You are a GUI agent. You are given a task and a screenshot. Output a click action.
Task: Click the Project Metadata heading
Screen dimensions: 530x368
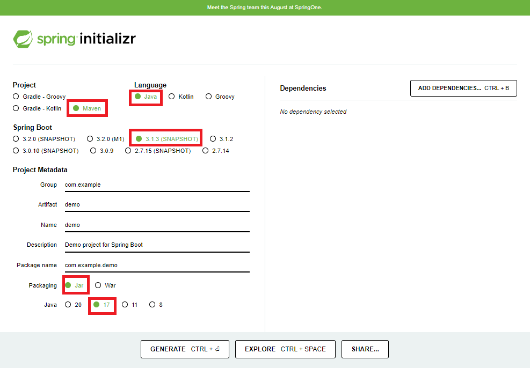[x=40, y=170]
